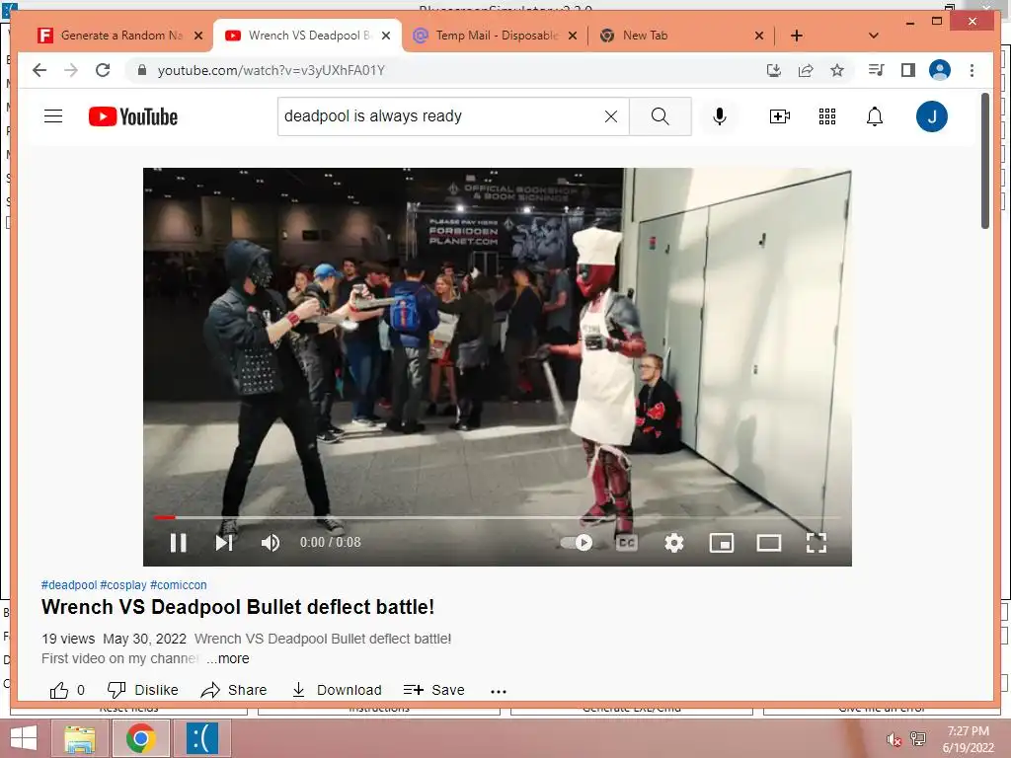Viewport: 1011px width, 758px height.
Task: Open Chrome media controls icon
Action: click(x=876, y=70)
